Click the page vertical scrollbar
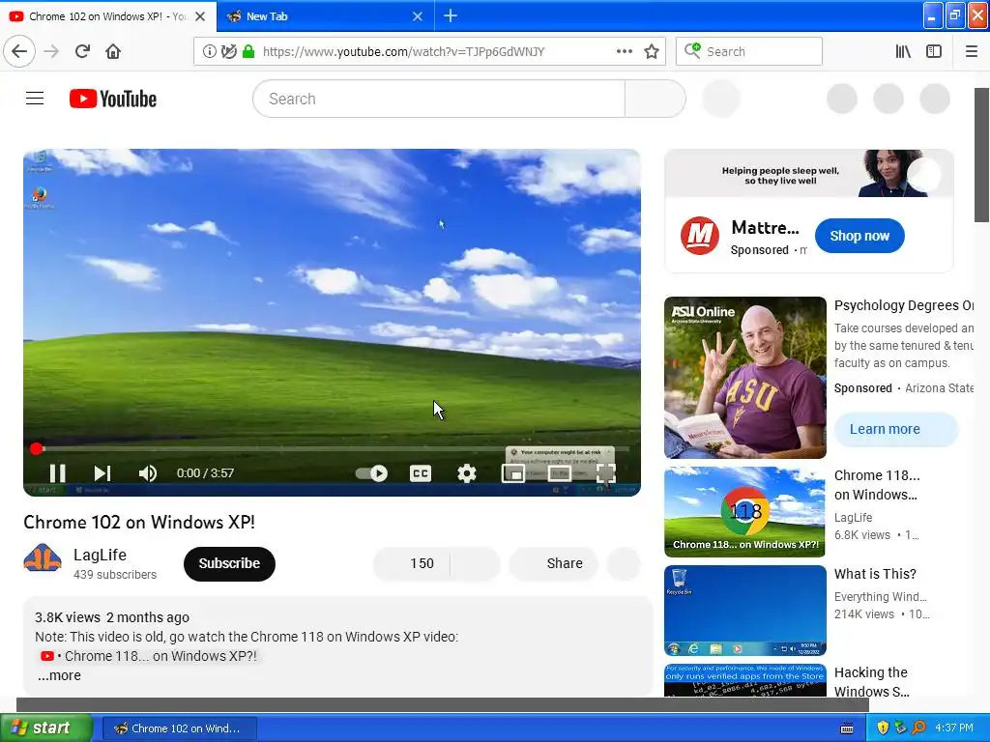Image resolution: width=990 pixels, height=742 pixels. (x=981, y=156)
